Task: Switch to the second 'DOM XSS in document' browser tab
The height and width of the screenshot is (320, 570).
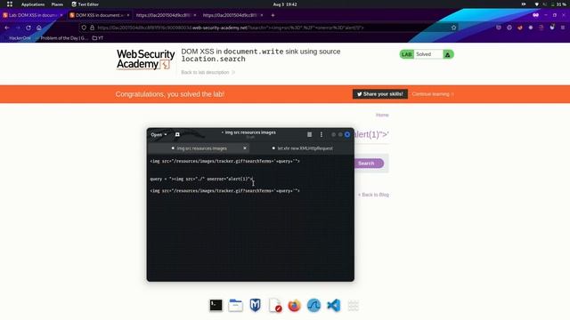Action: [99, 15]
